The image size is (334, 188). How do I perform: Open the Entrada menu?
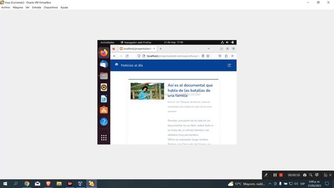37,7
